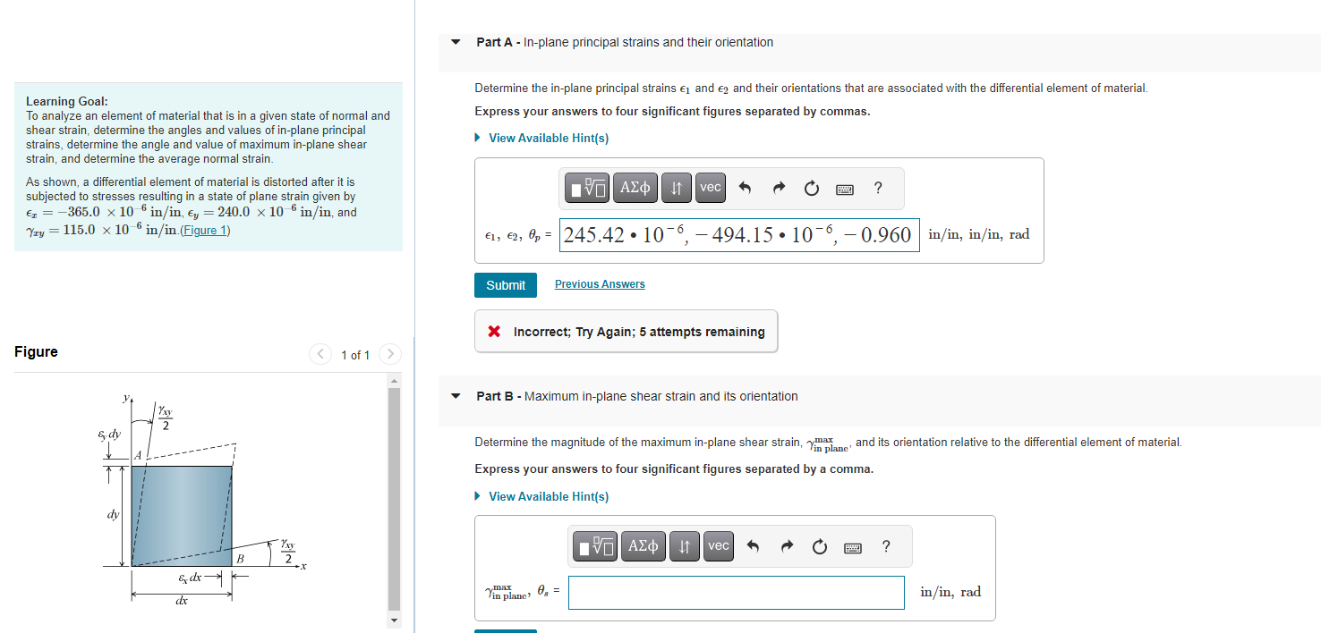1321x633 pixels.
Task: Open the Greek symbols ΑΣΦ palette in Part B
Action: pos(643,546)
